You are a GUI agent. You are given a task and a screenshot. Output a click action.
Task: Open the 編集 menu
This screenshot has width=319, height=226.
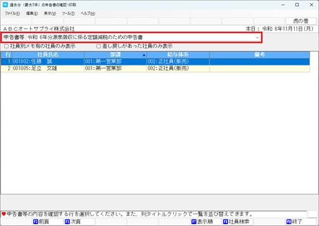tap(32, 14)
